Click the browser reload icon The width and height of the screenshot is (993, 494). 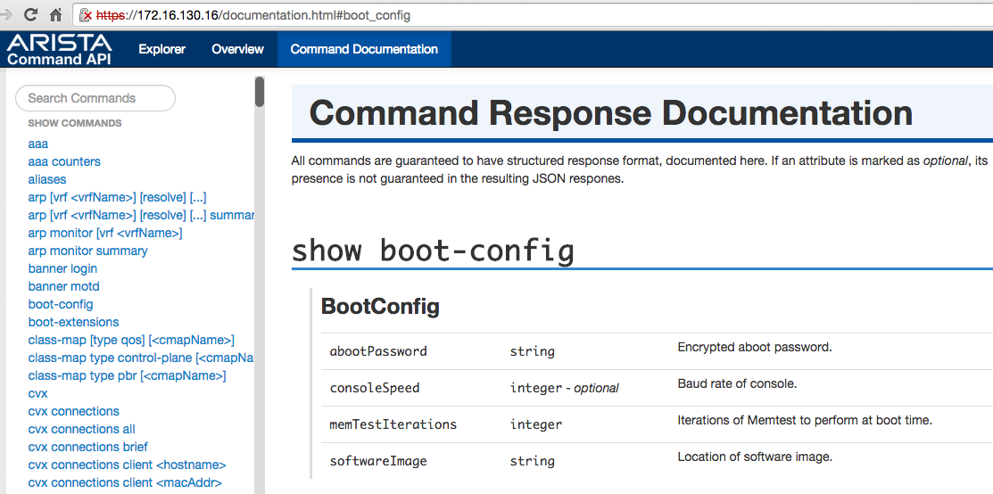click(31, 15)
